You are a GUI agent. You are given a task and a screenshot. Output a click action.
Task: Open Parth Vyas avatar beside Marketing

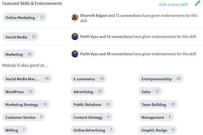[75, 54]
